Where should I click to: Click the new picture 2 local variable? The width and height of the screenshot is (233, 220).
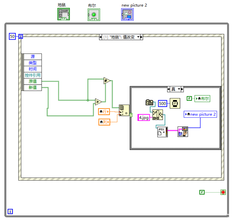pyautogui.click(x=200, y=114)
